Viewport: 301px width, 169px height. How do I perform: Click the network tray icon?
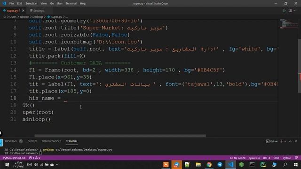42,165
